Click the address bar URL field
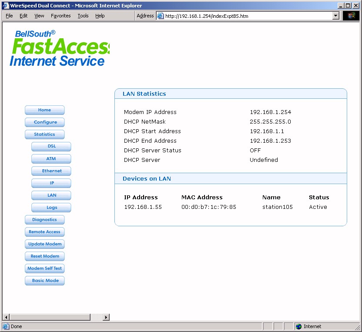Screen dimensions: 362x332 [x=247, y=16]
